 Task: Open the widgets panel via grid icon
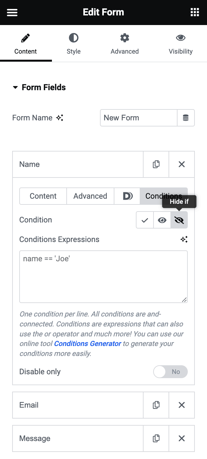click(x=195, y=12)
